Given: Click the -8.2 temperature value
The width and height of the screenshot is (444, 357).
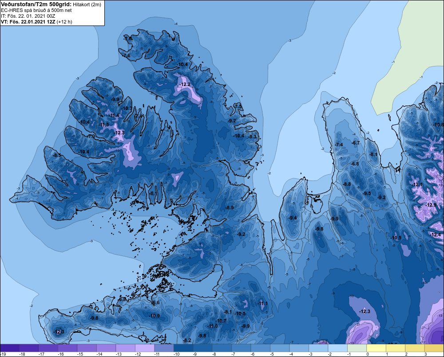Looking at the screenshot, I should pyautogui.click(x=187, y=340).
